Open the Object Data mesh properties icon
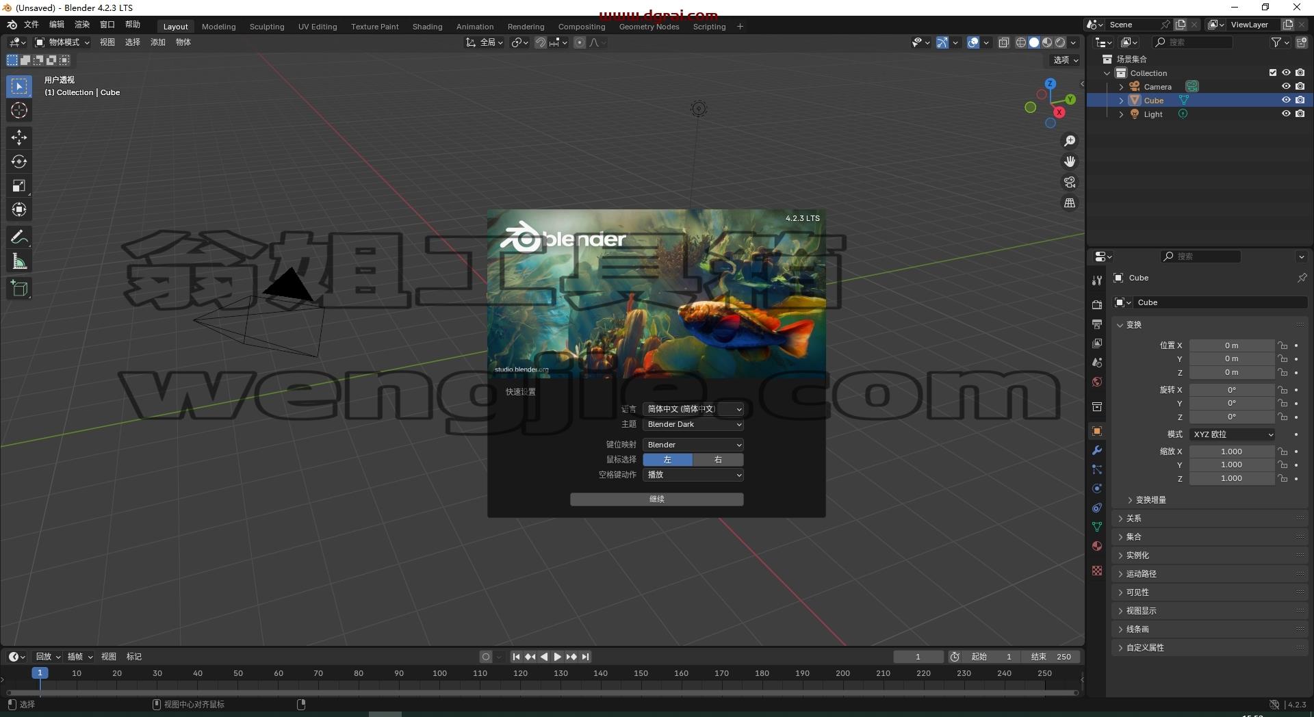The width and height of the screenshot is (1314, 717). point(1097,527)
